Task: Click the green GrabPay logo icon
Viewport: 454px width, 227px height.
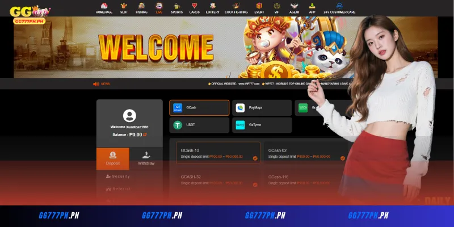Action: pos(303,108)
